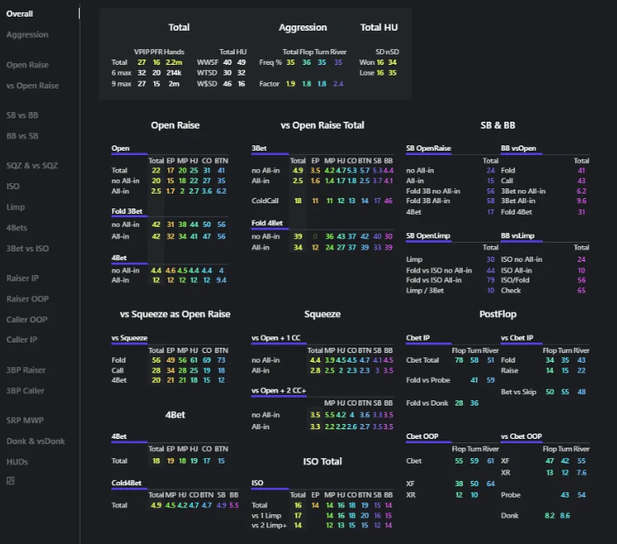Switch to the Limp tab
This screenshot has width=617, height=544.
click(15, 208)
